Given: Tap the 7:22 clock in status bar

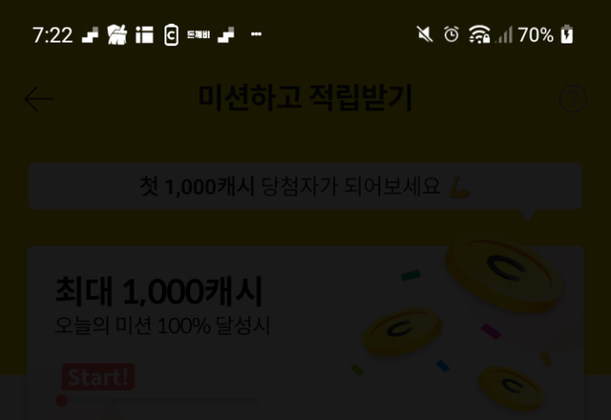Looking at the screenshot, I should pos(53,35).
